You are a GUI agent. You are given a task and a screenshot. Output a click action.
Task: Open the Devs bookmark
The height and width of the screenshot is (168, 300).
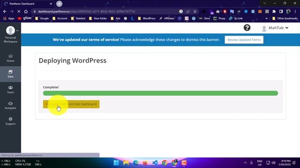click(x=204, y=19)
